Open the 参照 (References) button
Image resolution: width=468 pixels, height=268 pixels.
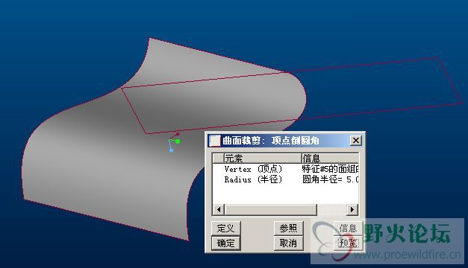(288, 228)
